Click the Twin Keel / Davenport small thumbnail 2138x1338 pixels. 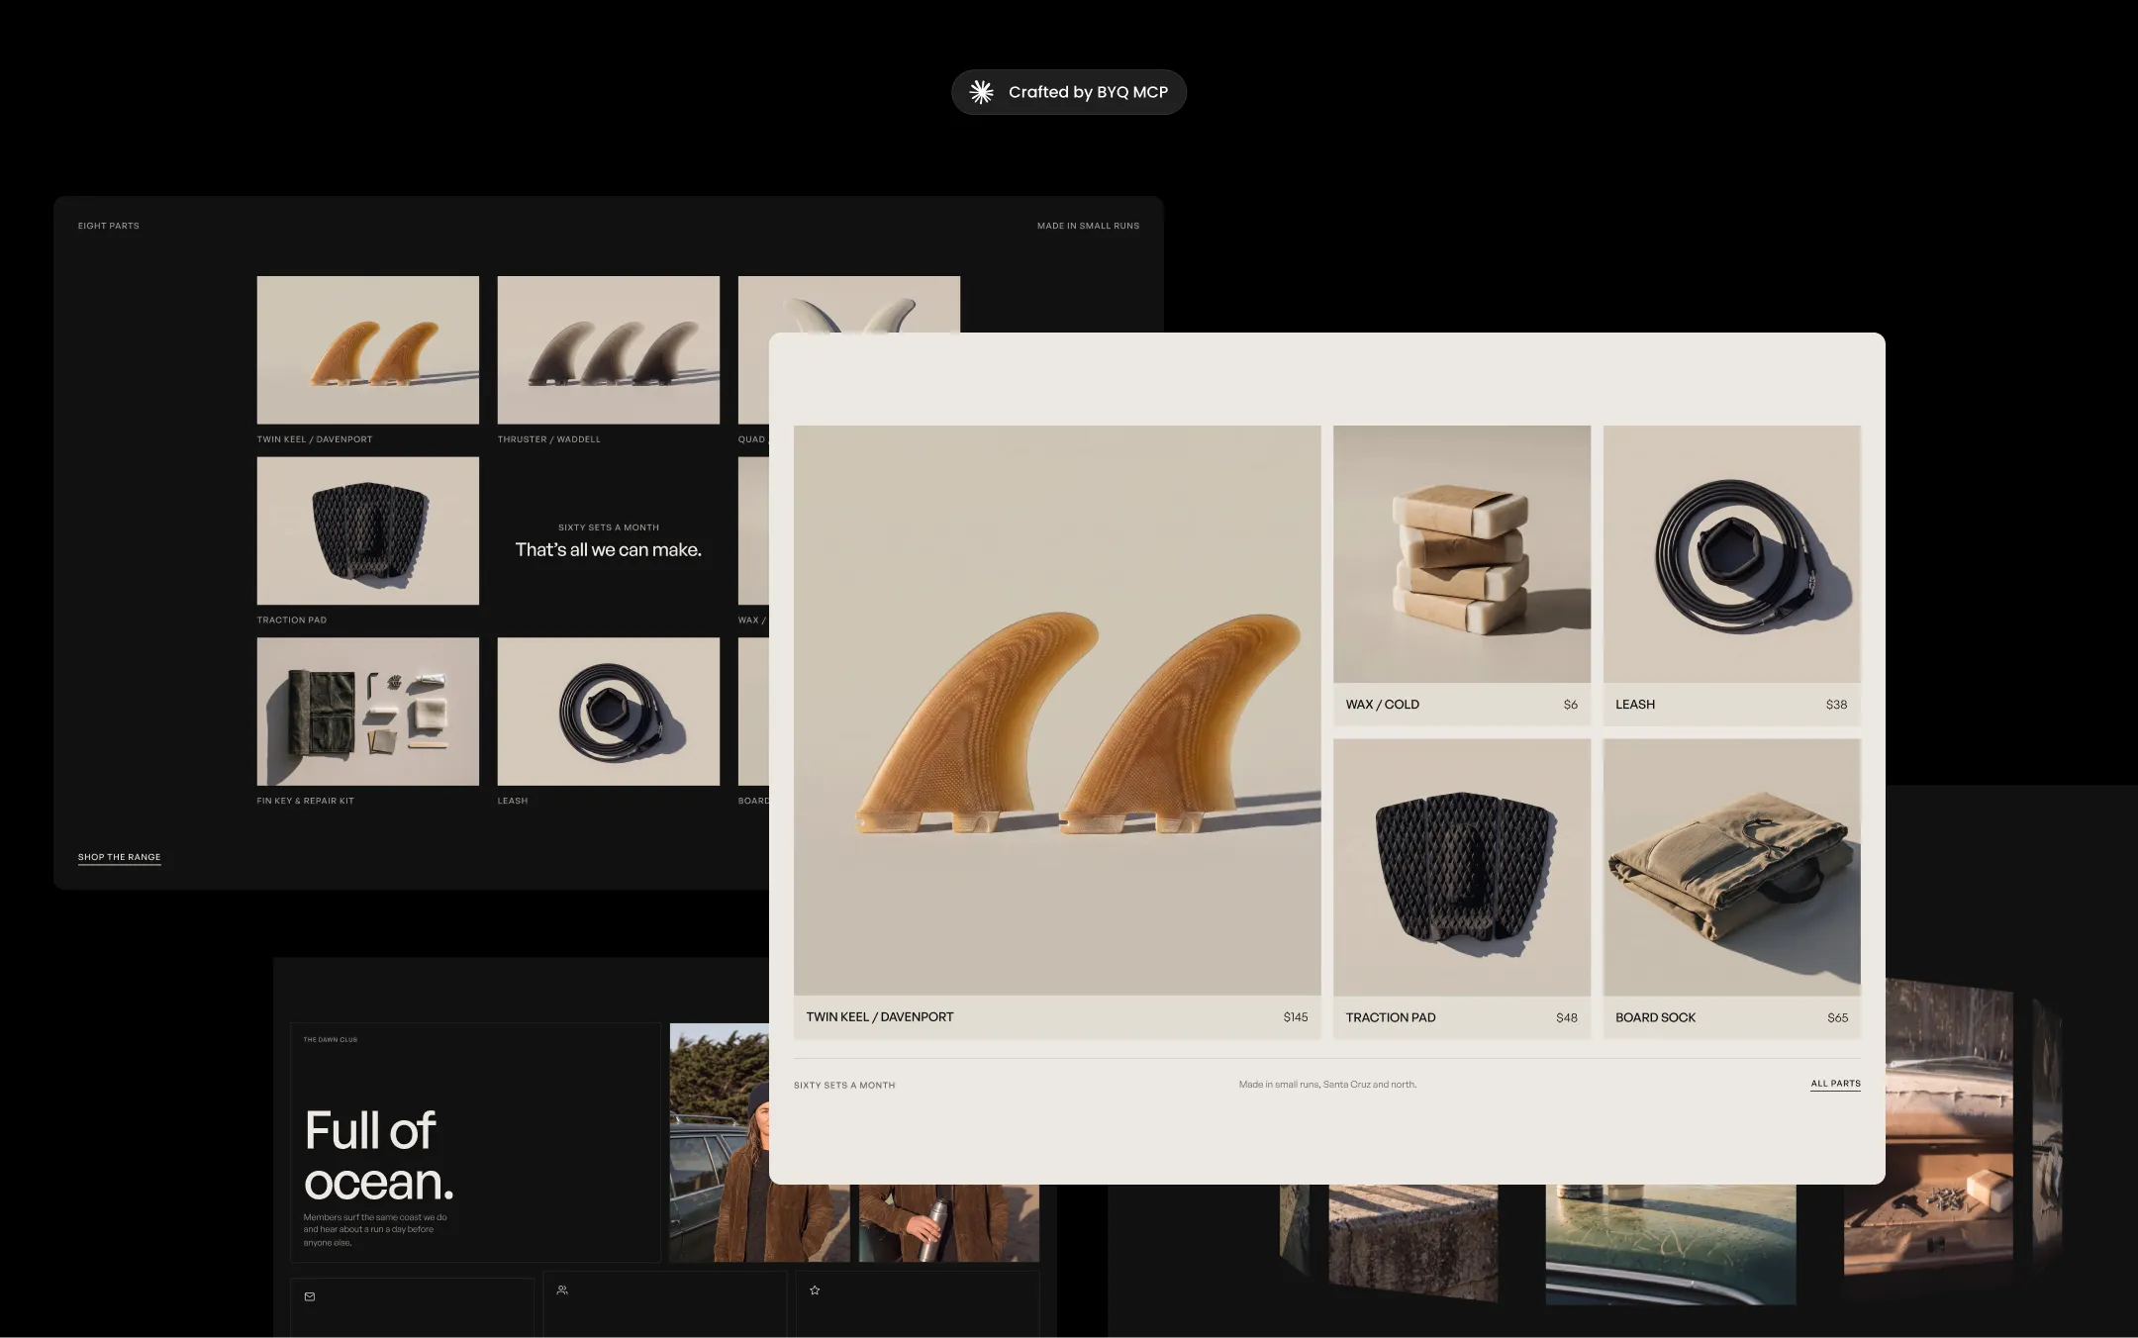368,350
